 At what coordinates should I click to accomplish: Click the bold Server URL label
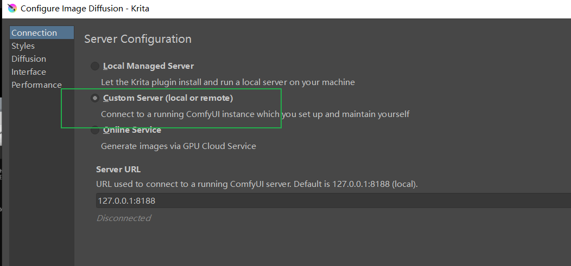(118, 170)
